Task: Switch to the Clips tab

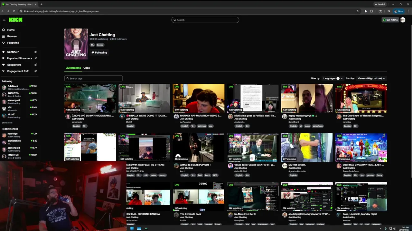Action: [87, 68]
